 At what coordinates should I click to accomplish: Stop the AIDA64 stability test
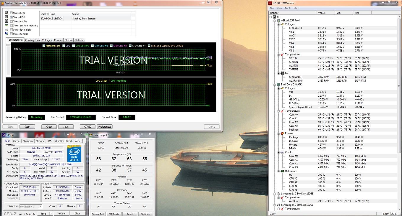tap(27, 127)
